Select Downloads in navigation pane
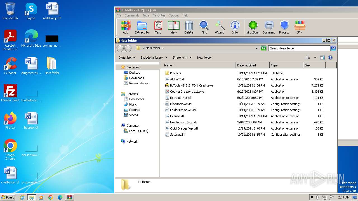Viewport: 358px width, 201px height. pos(136,78)
